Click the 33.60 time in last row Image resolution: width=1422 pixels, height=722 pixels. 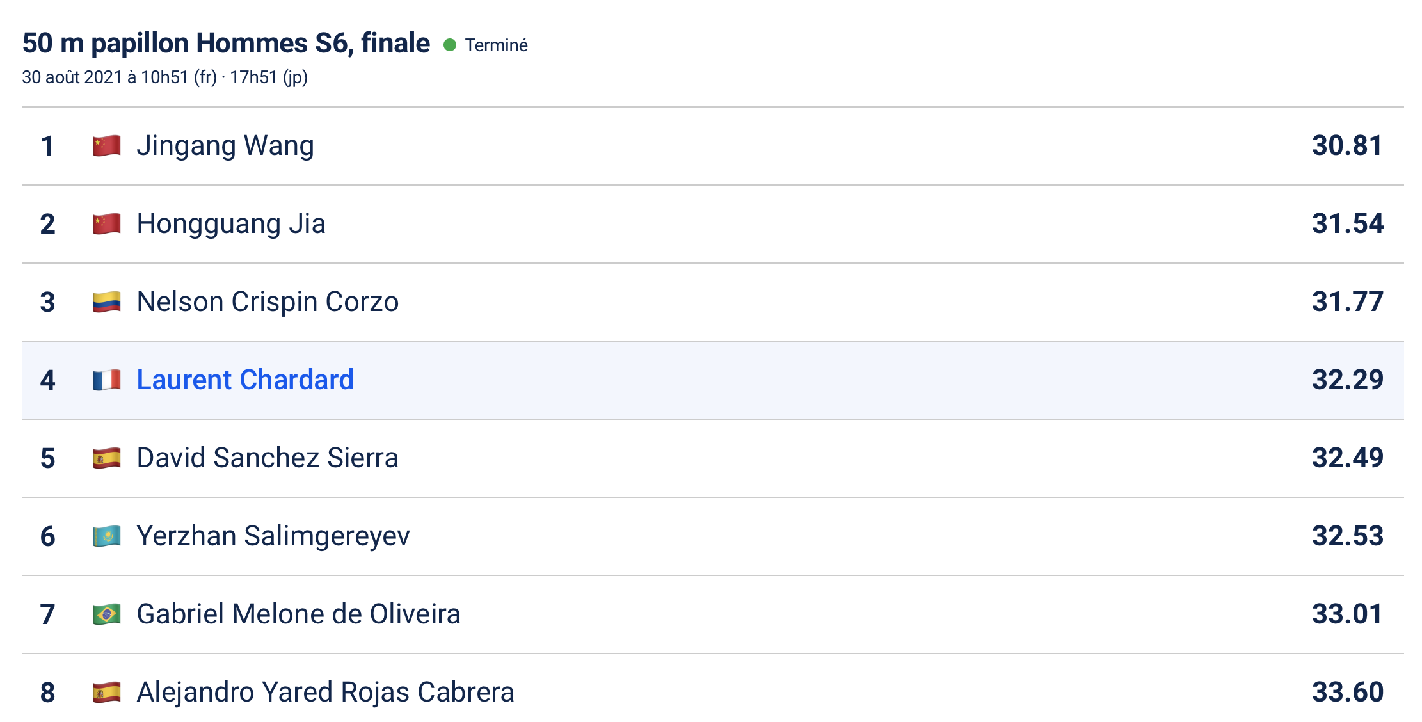1348,692
